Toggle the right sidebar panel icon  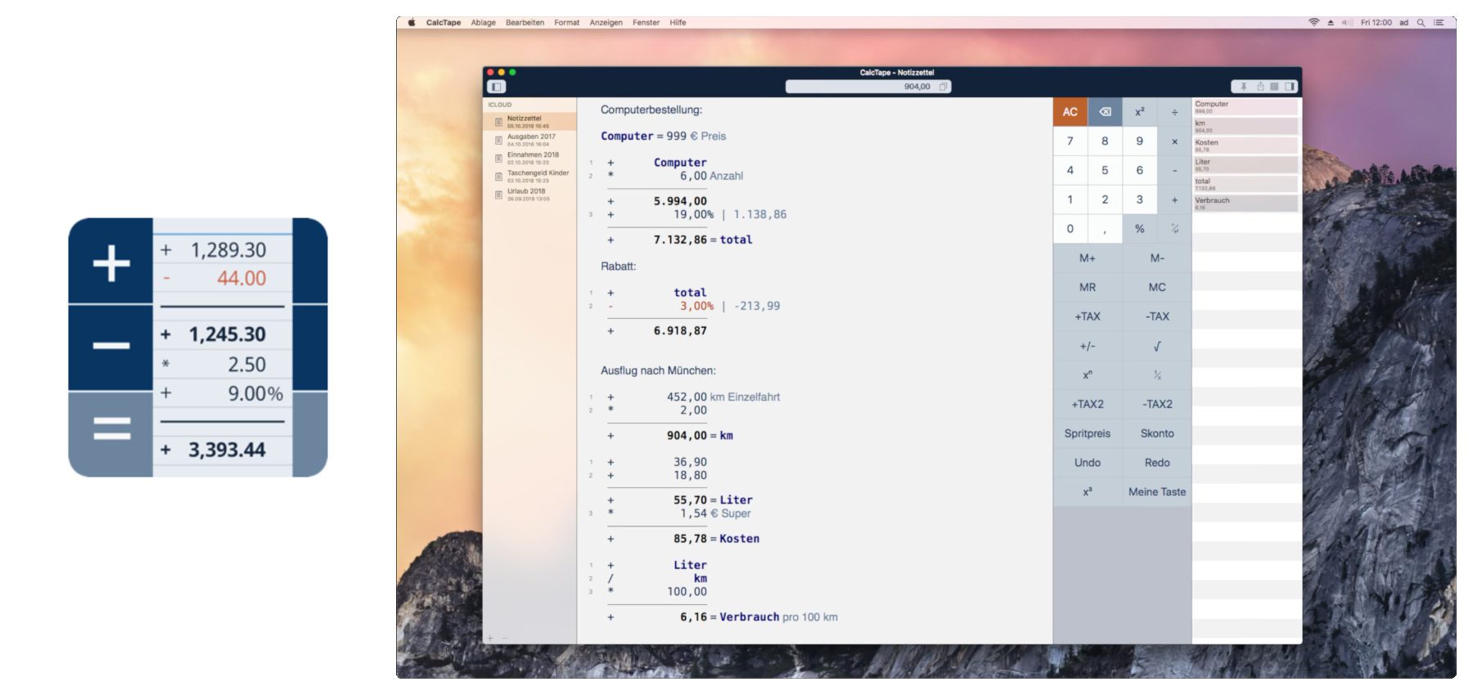click(1290, 87)
